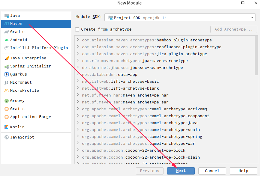
Task: Select camel-archetype-java row
Action: (x=164, y=123)
